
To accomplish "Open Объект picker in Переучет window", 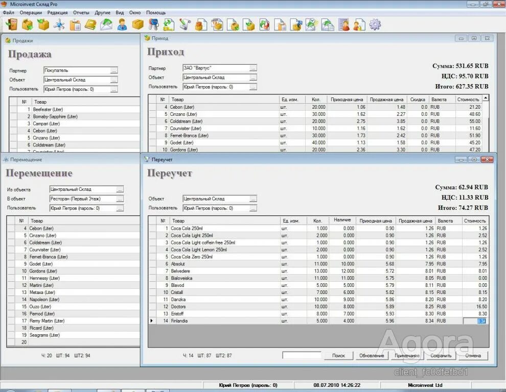I will pos(254,199).
